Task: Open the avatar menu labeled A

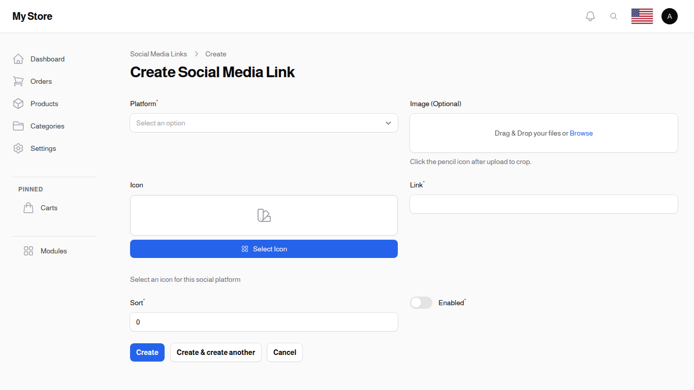Action: point(669,16)
